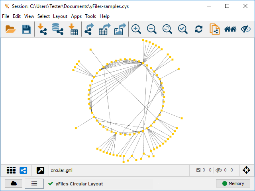Open fit-selected crosshair icon
Viewport: 255px width, 191px height.
pyautogui.click(x=246, y=170)
